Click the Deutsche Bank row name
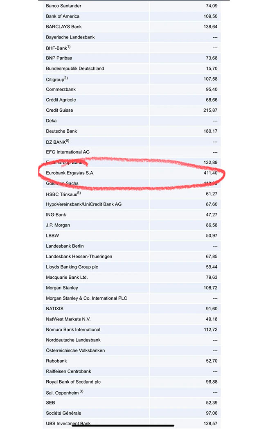The image size is (268, 429). 61,131
